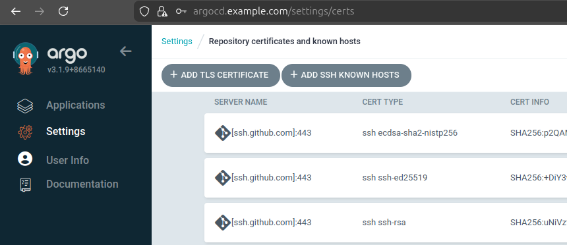Click the version text v3.1.9+8665140
The height and width of the screenshot is (245, 567).
click(x=76, y=70)
